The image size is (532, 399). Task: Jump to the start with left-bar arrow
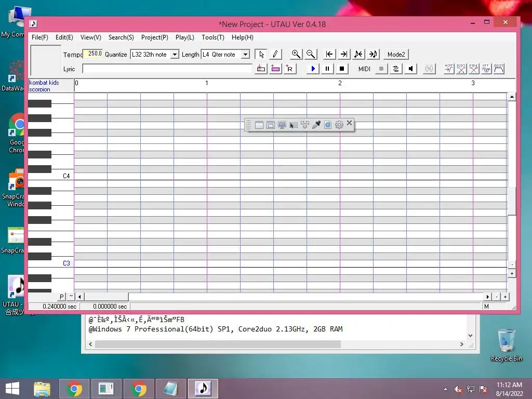(x=329, y=54)
